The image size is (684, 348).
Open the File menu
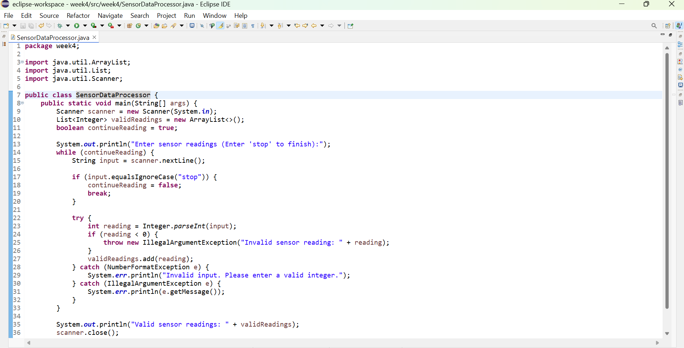click(x=9, y=16)
